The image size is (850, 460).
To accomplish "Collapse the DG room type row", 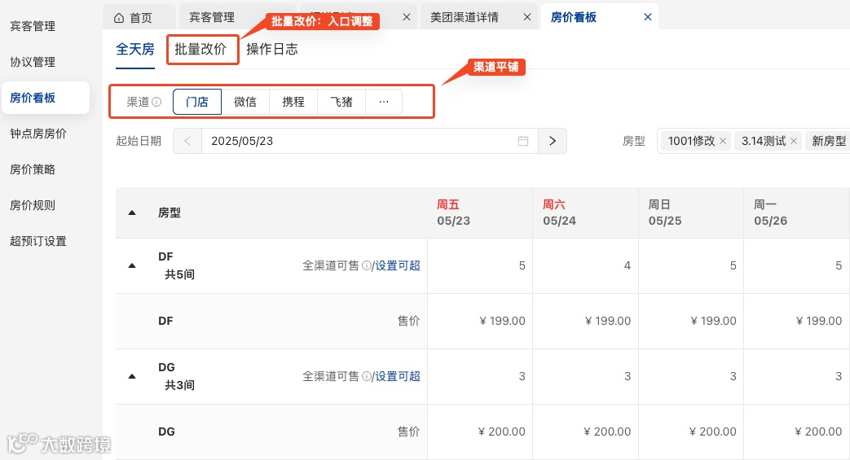I will click(132, 376).
